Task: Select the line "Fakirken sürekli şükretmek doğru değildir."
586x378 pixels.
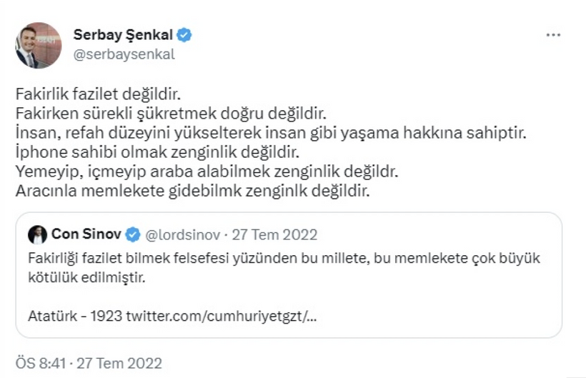Action: (170, 113)
